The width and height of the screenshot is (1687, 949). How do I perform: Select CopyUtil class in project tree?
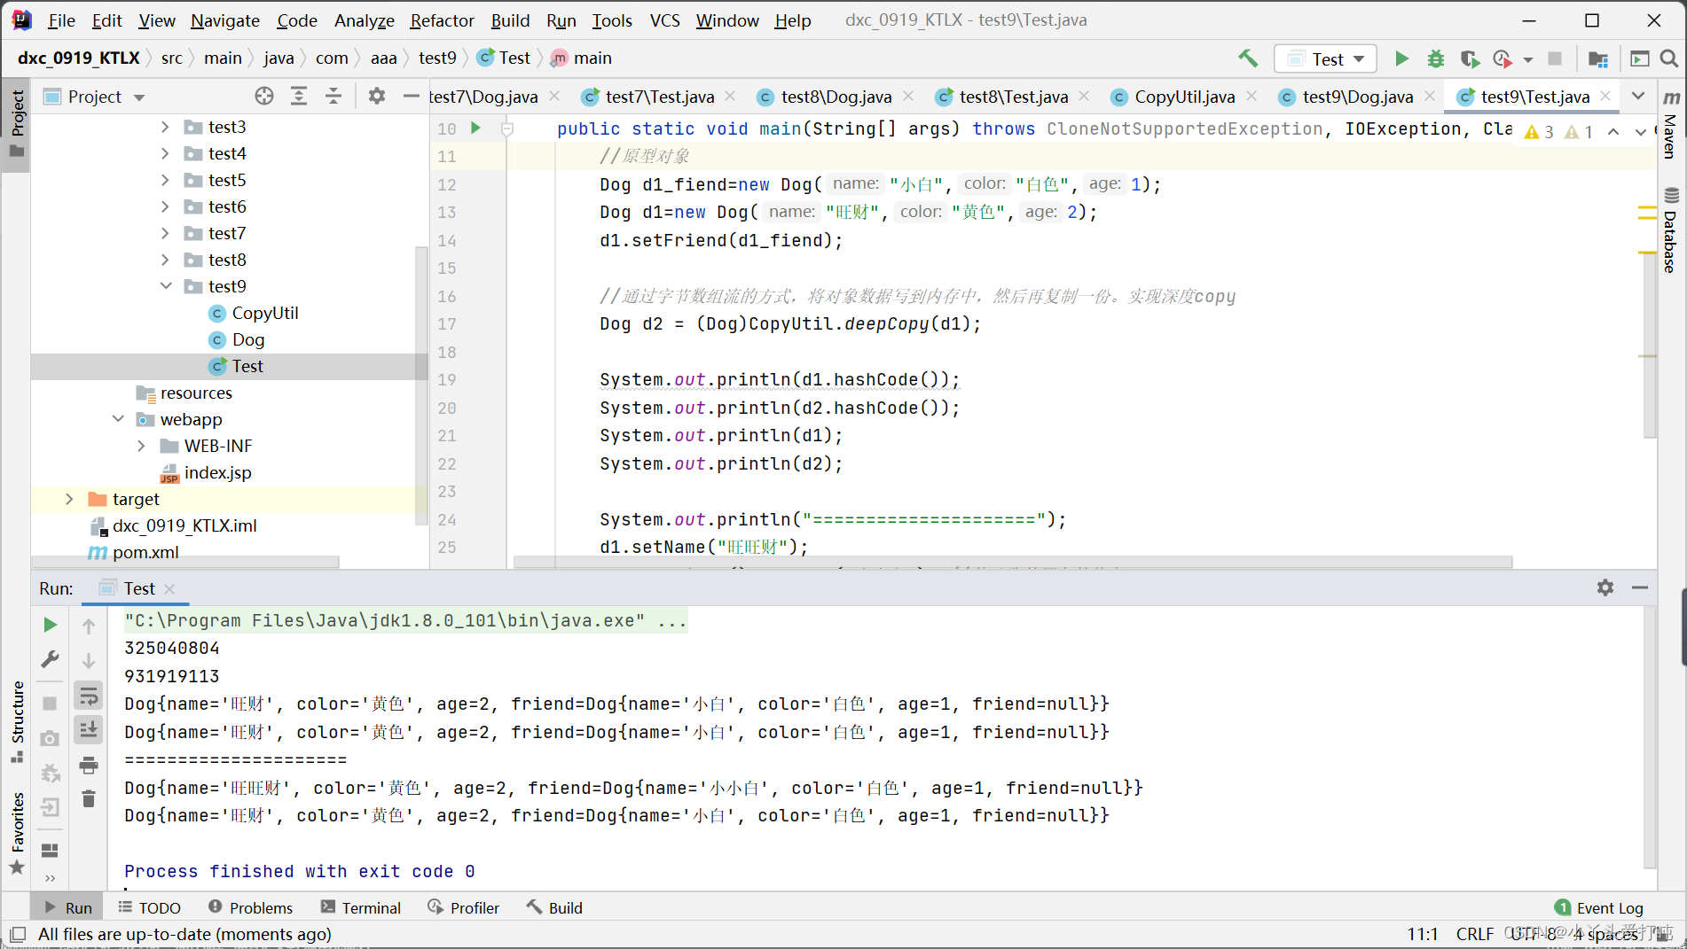[264, 313]
